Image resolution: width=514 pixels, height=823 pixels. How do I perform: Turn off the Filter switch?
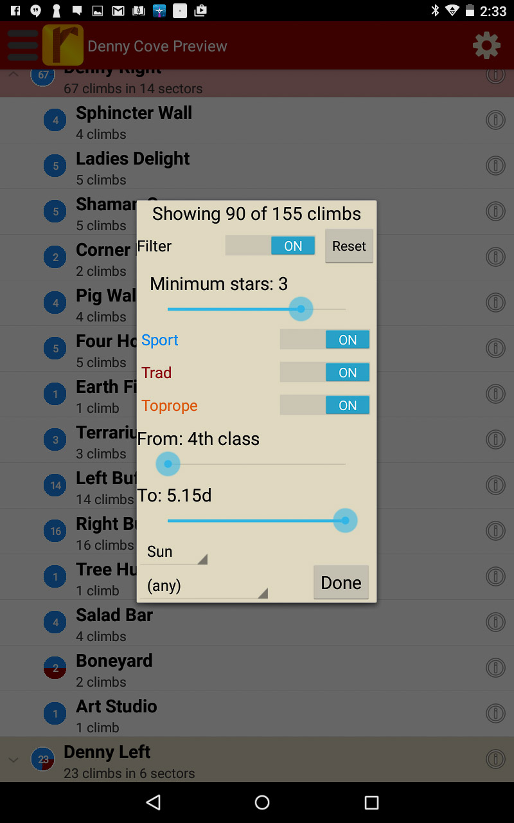point(270,246)
